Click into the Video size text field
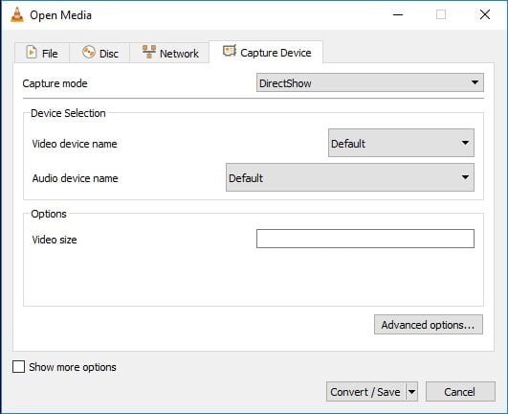 point(365,239)
